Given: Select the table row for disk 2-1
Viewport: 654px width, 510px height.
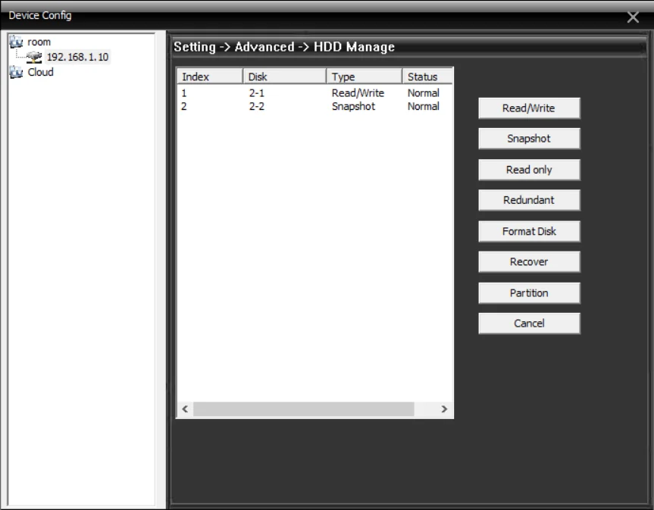Looking at the screenshot, I should point(311,93).
